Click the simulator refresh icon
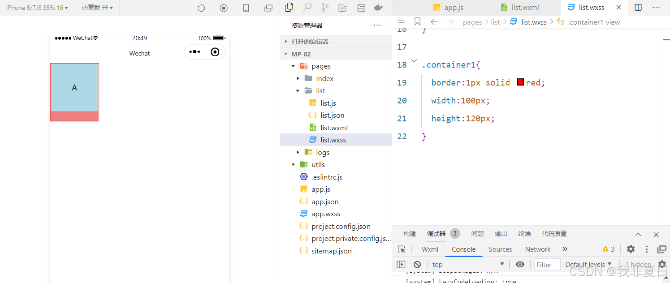Viewport: 670px width, 283px height. [201, 8]
